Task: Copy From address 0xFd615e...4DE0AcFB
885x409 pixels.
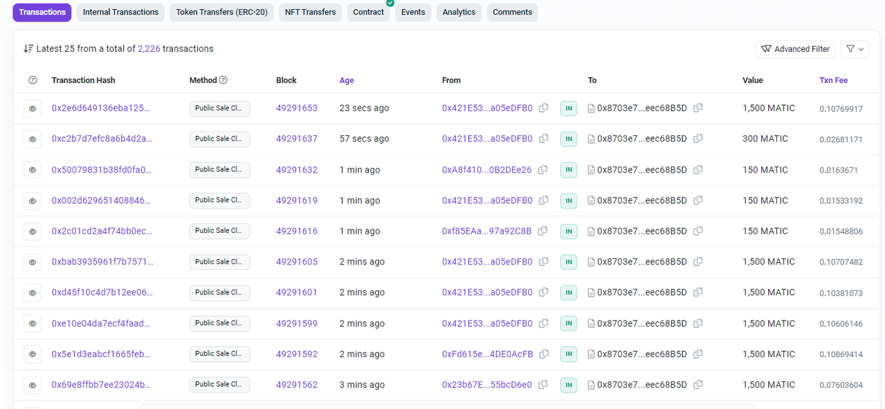Action: pyautogui.click(x=544, y=354)
